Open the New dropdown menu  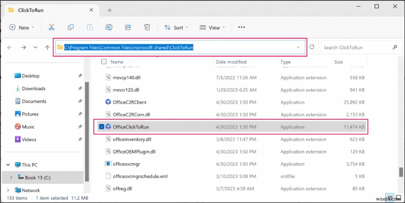(x=22, y=27)
